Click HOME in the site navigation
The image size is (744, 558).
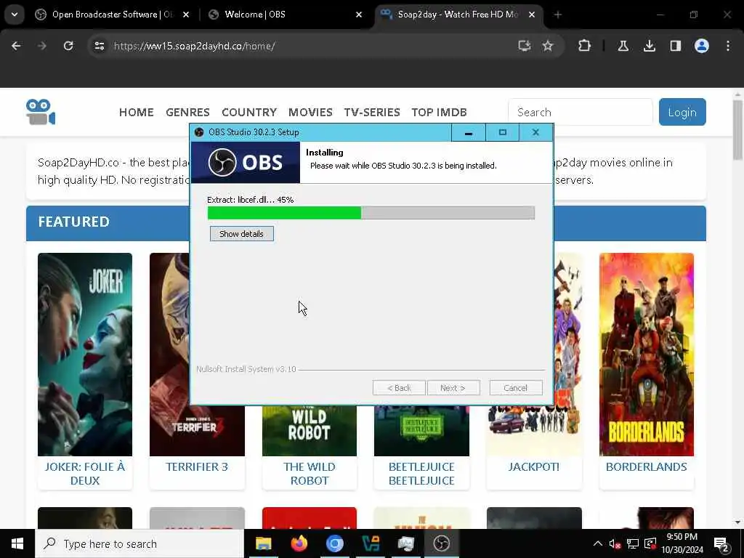tap(136, 113)
